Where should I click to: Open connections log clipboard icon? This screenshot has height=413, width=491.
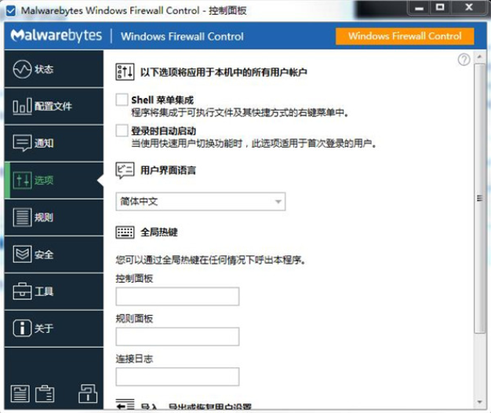tap(45, 393)
